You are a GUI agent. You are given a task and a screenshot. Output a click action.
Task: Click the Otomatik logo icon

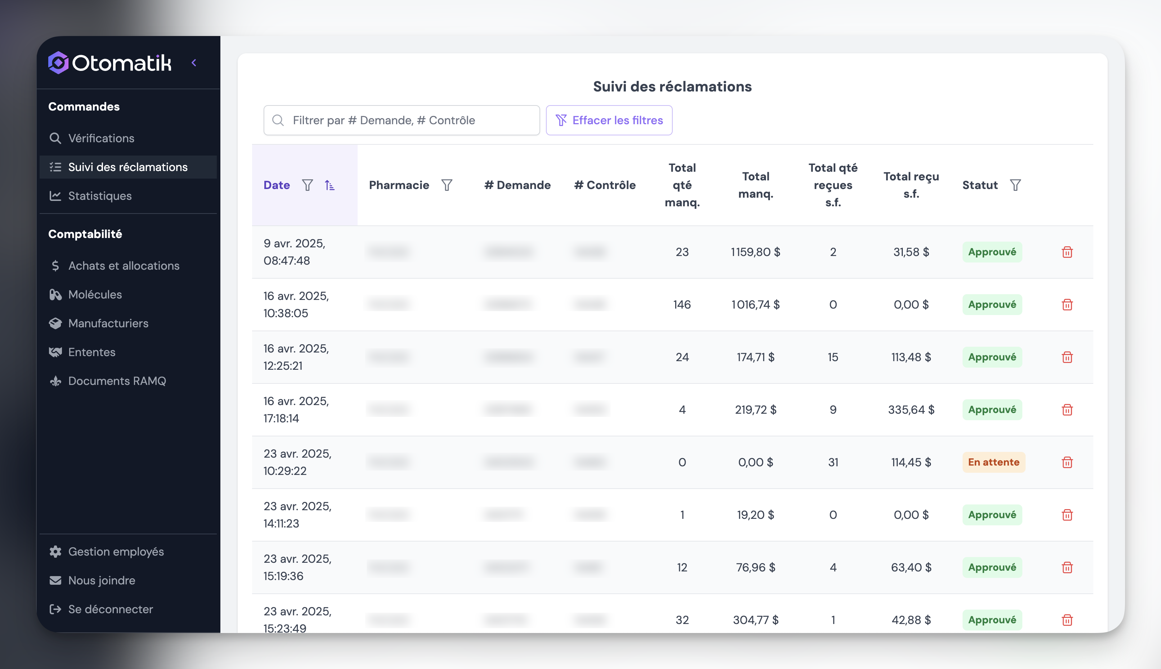coord(58,63)
